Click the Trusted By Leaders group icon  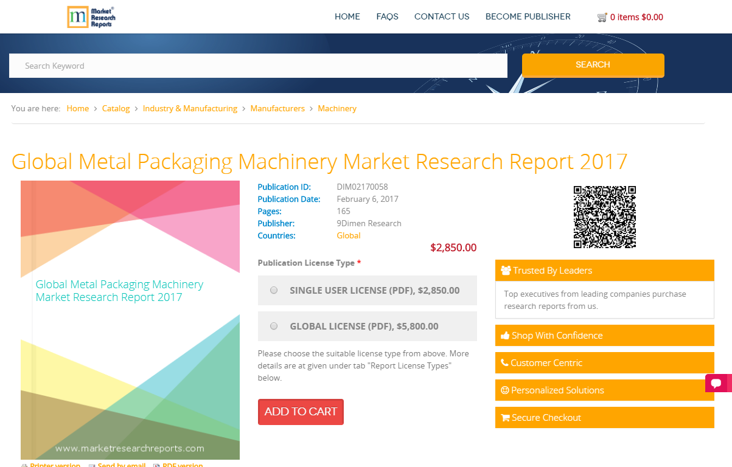(504, 270)
